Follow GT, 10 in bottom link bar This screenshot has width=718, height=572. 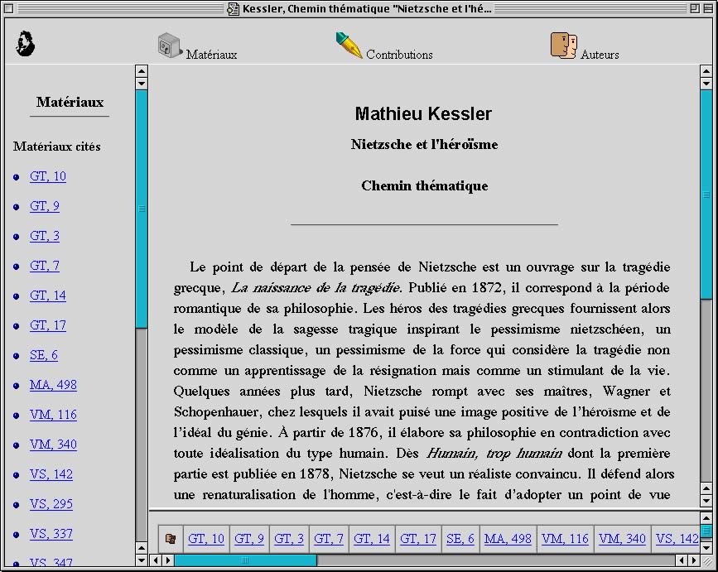point(206,539)
